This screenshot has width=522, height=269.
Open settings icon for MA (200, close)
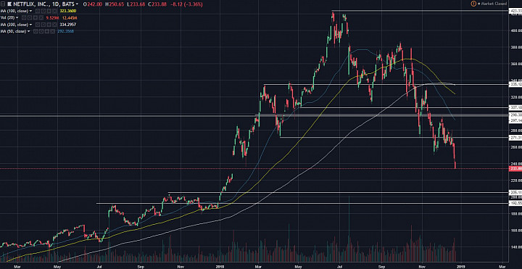click(43, 25)
